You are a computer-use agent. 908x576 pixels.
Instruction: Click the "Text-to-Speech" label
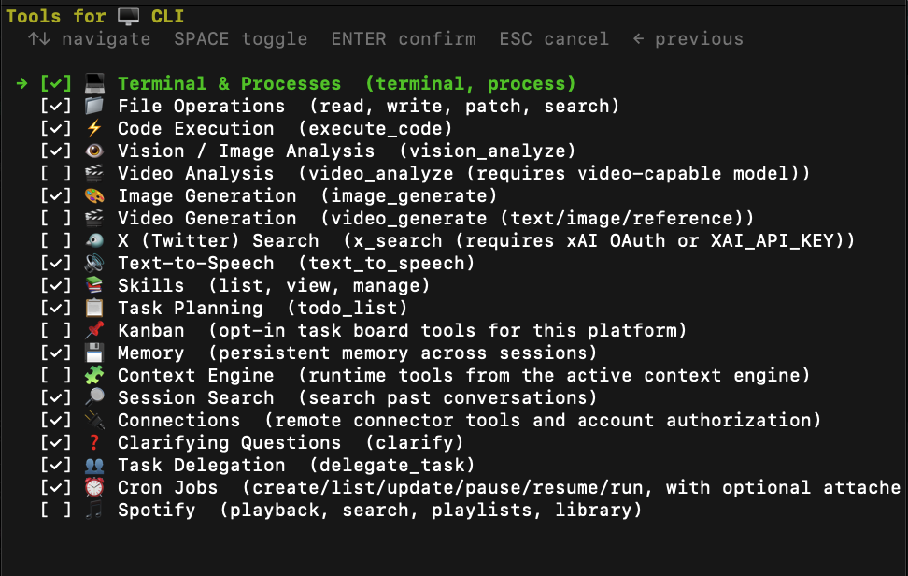(196, 263)
